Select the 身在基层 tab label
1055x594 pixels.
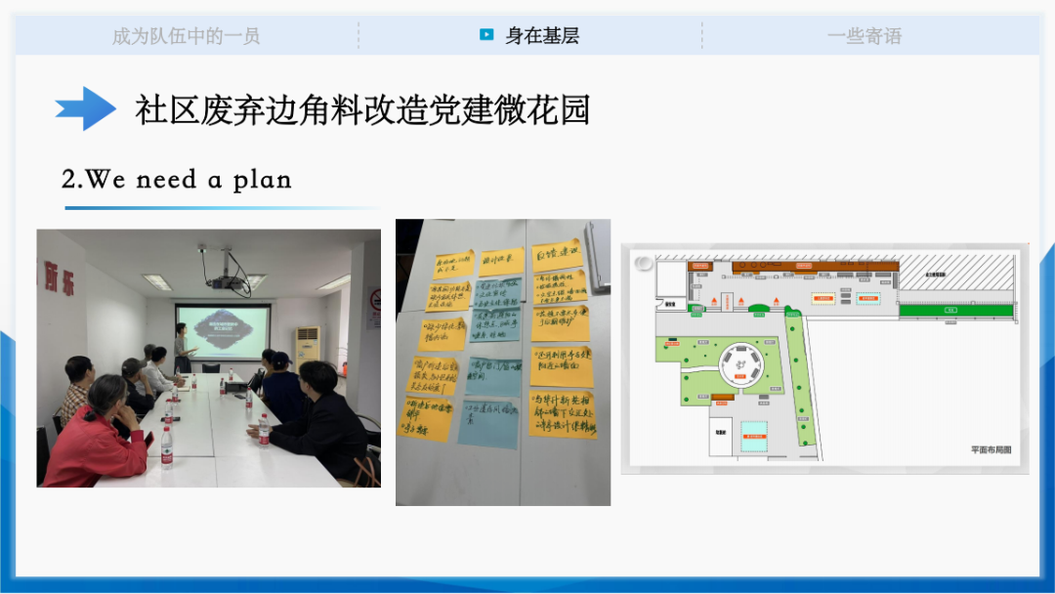tap(542, 36)
